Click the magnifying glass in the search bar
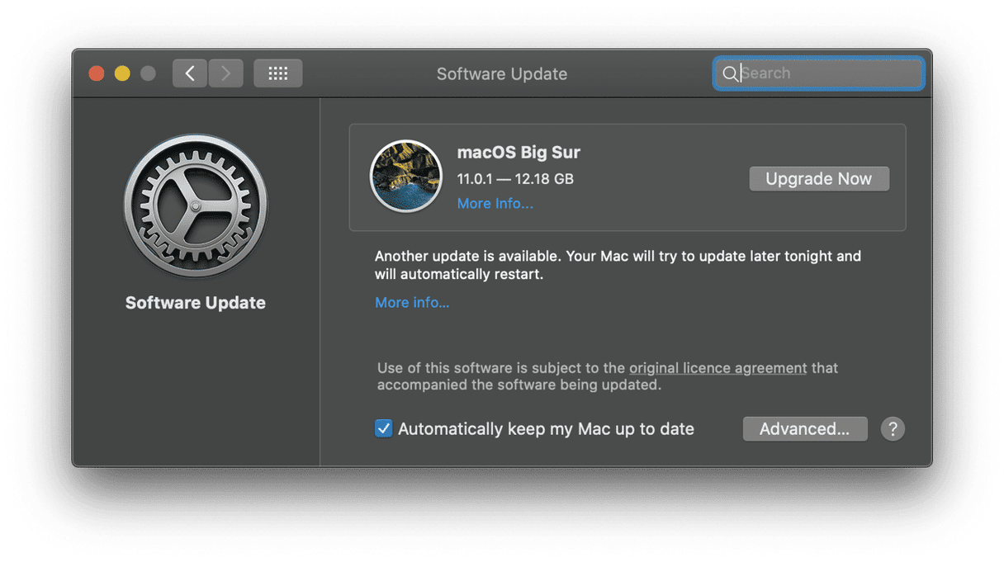Viewport: 1004px width, 562px height. coord(731,73)
